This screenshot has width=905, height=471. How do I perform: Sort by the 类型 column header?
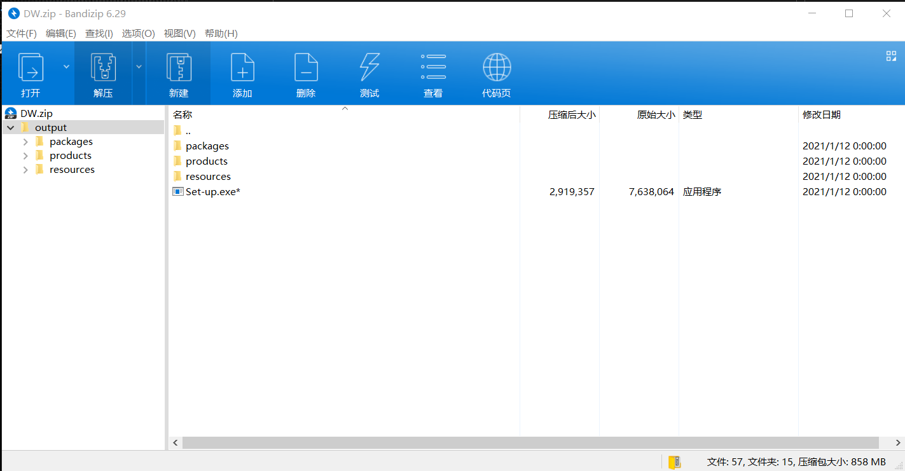pos(738,115)
